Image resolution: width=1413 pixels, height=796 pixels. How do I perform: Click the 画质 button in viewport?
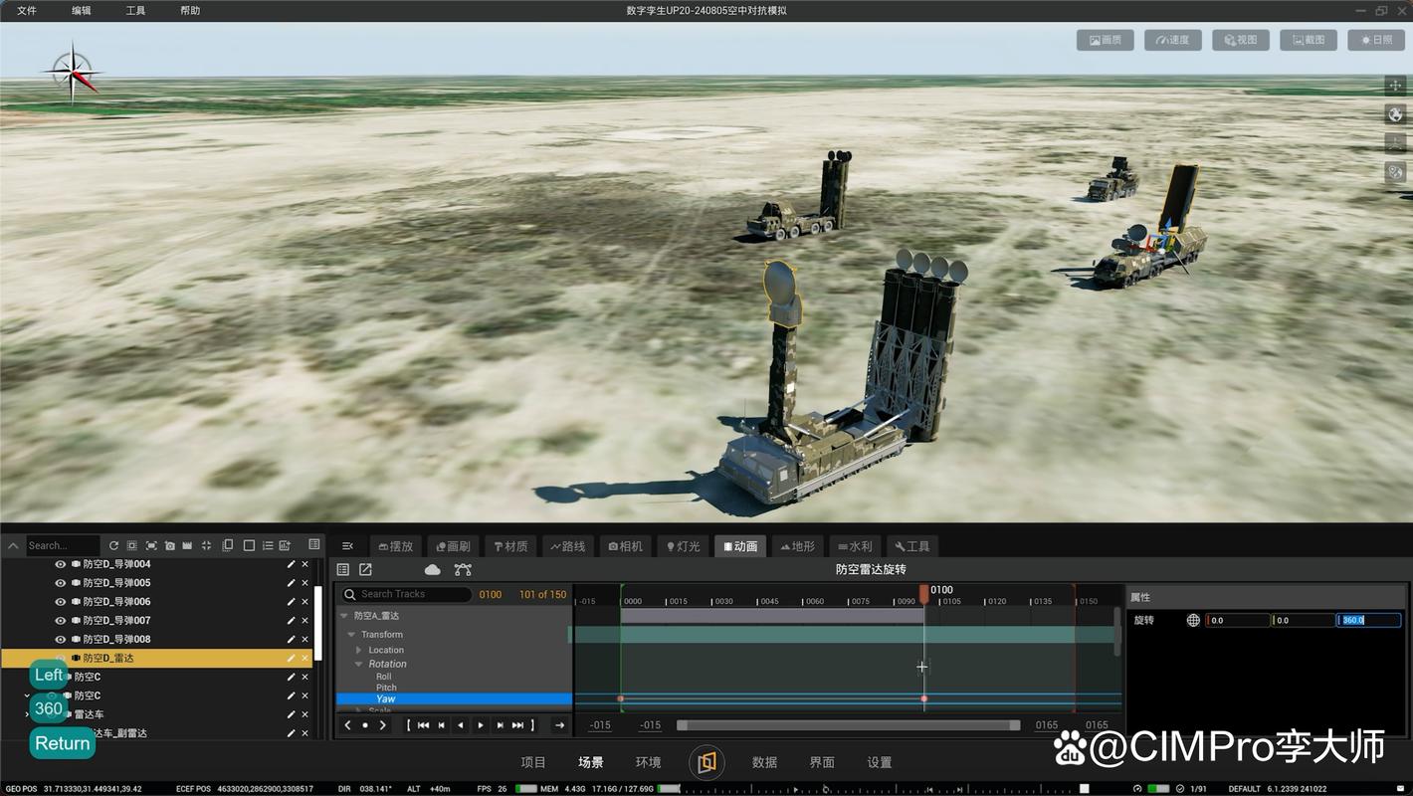pyautogui.click(x=1106, y=40)
